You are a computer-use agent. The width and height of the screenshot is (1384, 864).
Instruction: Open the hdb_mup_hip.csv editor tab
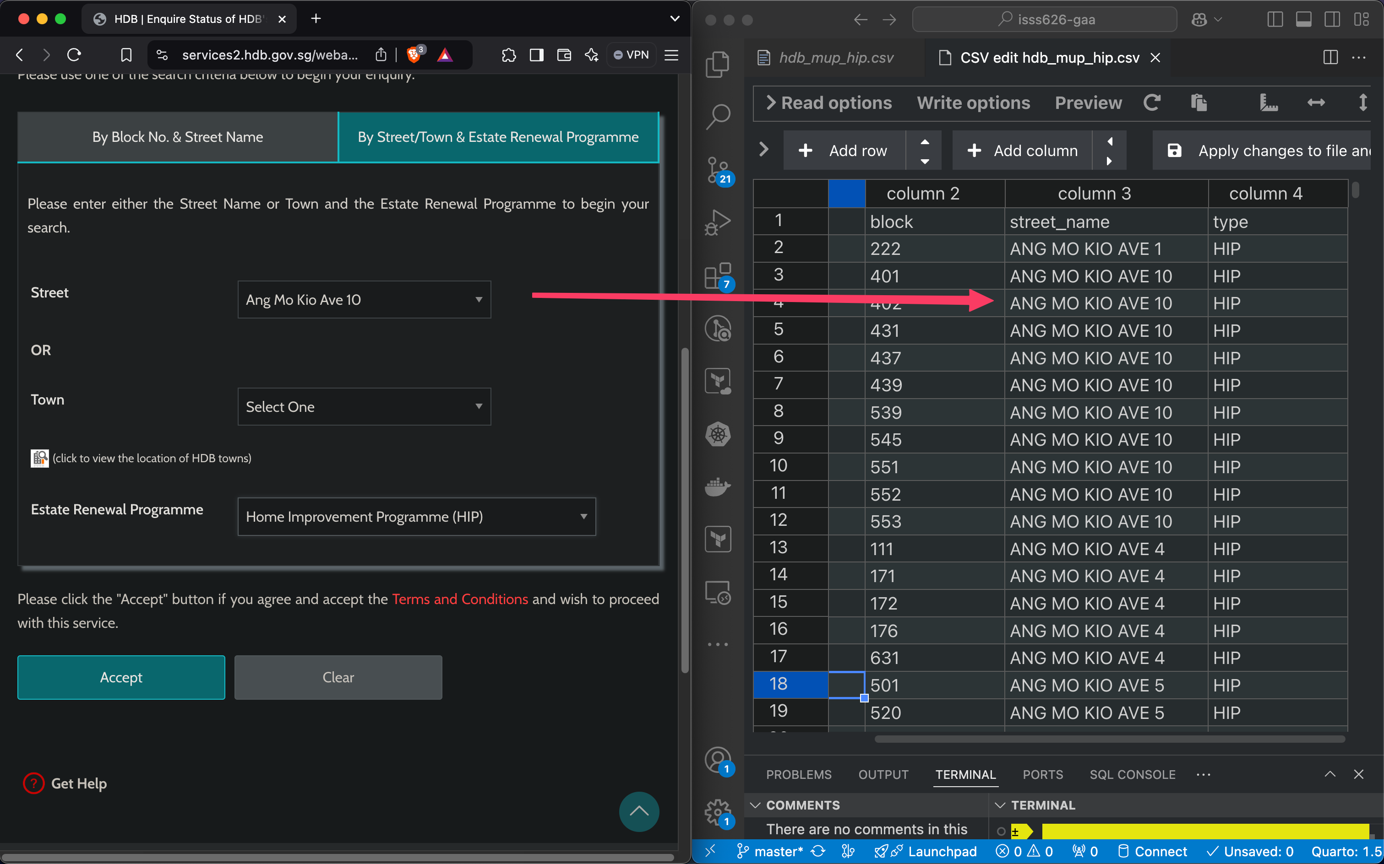coord(835,58)
